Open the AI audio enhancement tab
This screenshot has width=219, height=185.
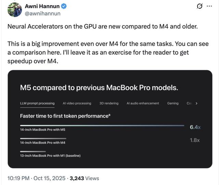(x=143, y=103)
